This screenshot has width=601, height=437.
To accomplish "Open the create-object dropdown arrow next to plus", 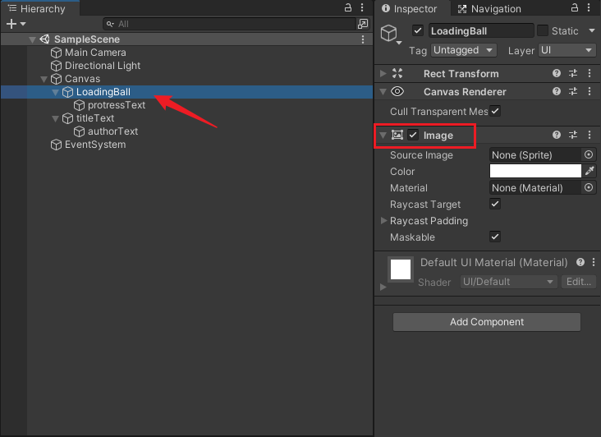I will click(23, 24).
